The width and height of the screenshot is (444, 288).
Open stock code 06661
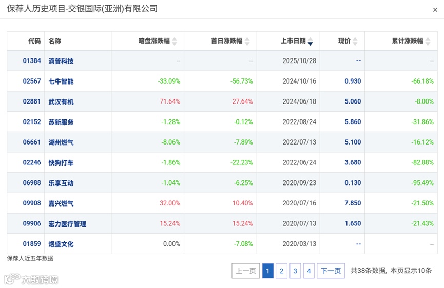click(32, 142)
